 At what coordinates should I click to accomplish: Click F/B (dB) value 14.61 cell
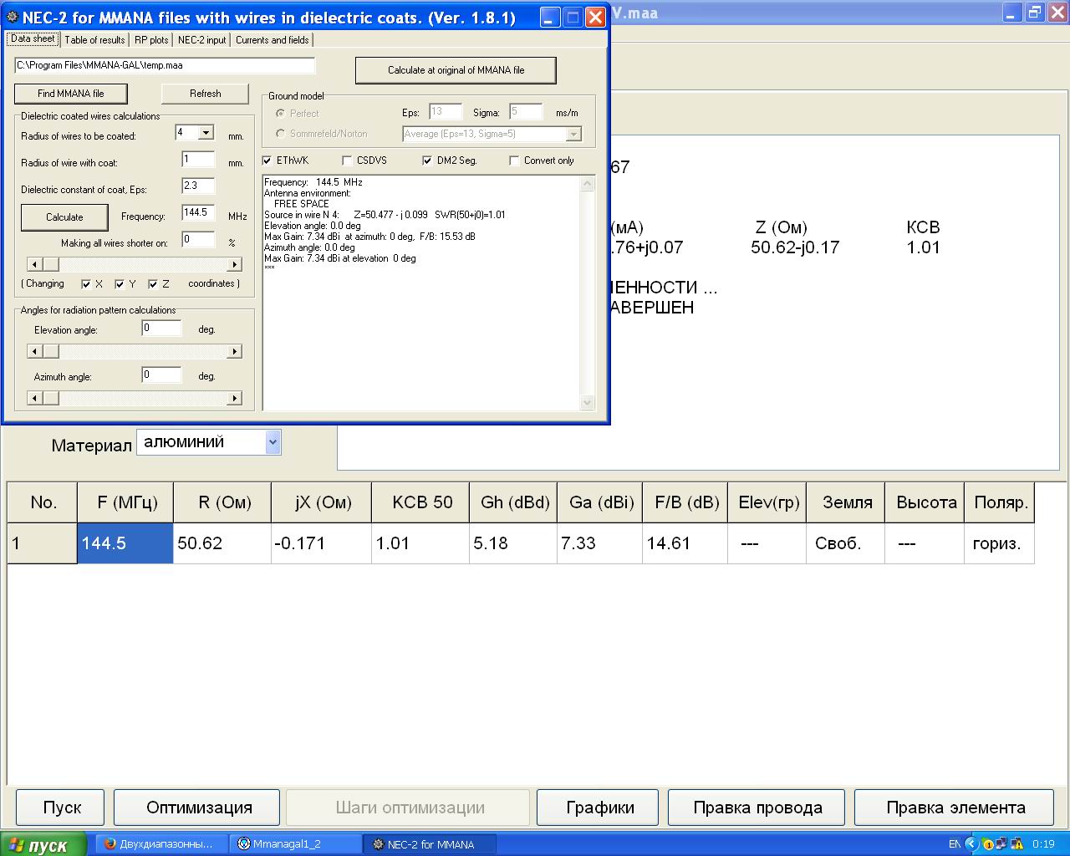click(685, 543)
